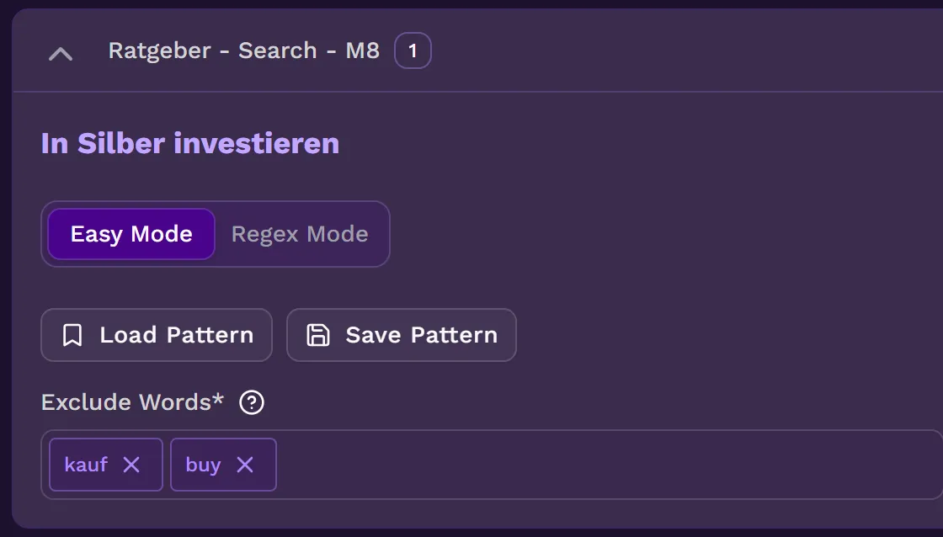Click empty header area right of the badge
The width and height of the screenshot is (943, 537).
point(674,51)
